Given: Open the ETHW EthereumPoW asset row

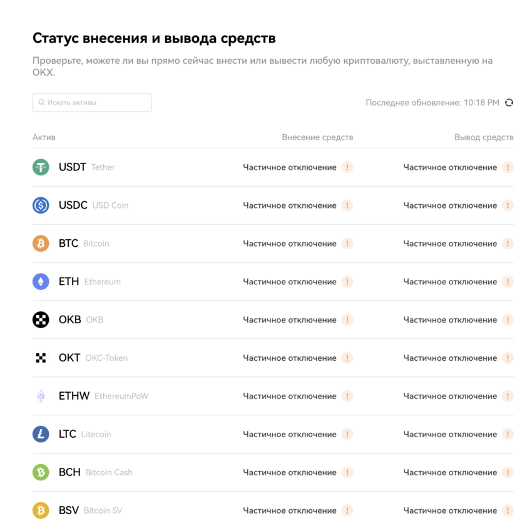Looking at the screenshot, I should pos(273,396).
